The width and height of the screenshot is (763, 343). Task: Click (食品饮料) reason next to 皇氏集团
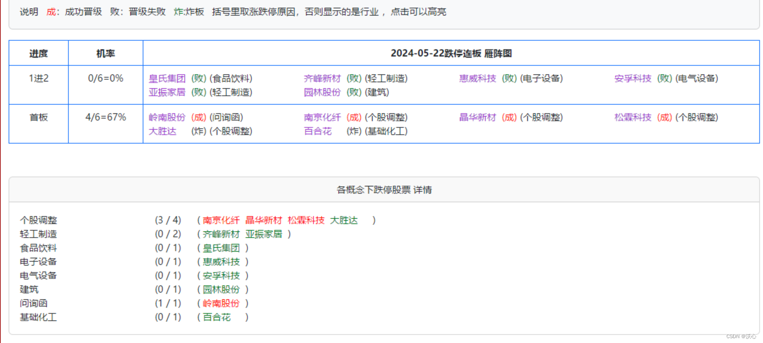click(x=231, y=78)
